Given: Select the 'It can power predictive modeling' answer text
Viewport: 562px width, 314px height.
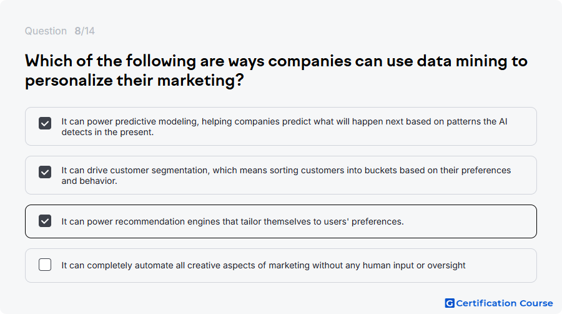Looking at the screenshot, I should [284, 127].
